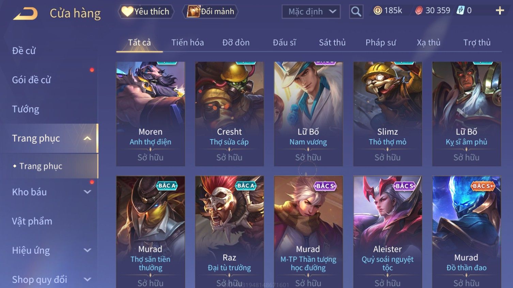
Task: Expand the Hiệu ứng sidebar section
Action: [x=87, y=251]
